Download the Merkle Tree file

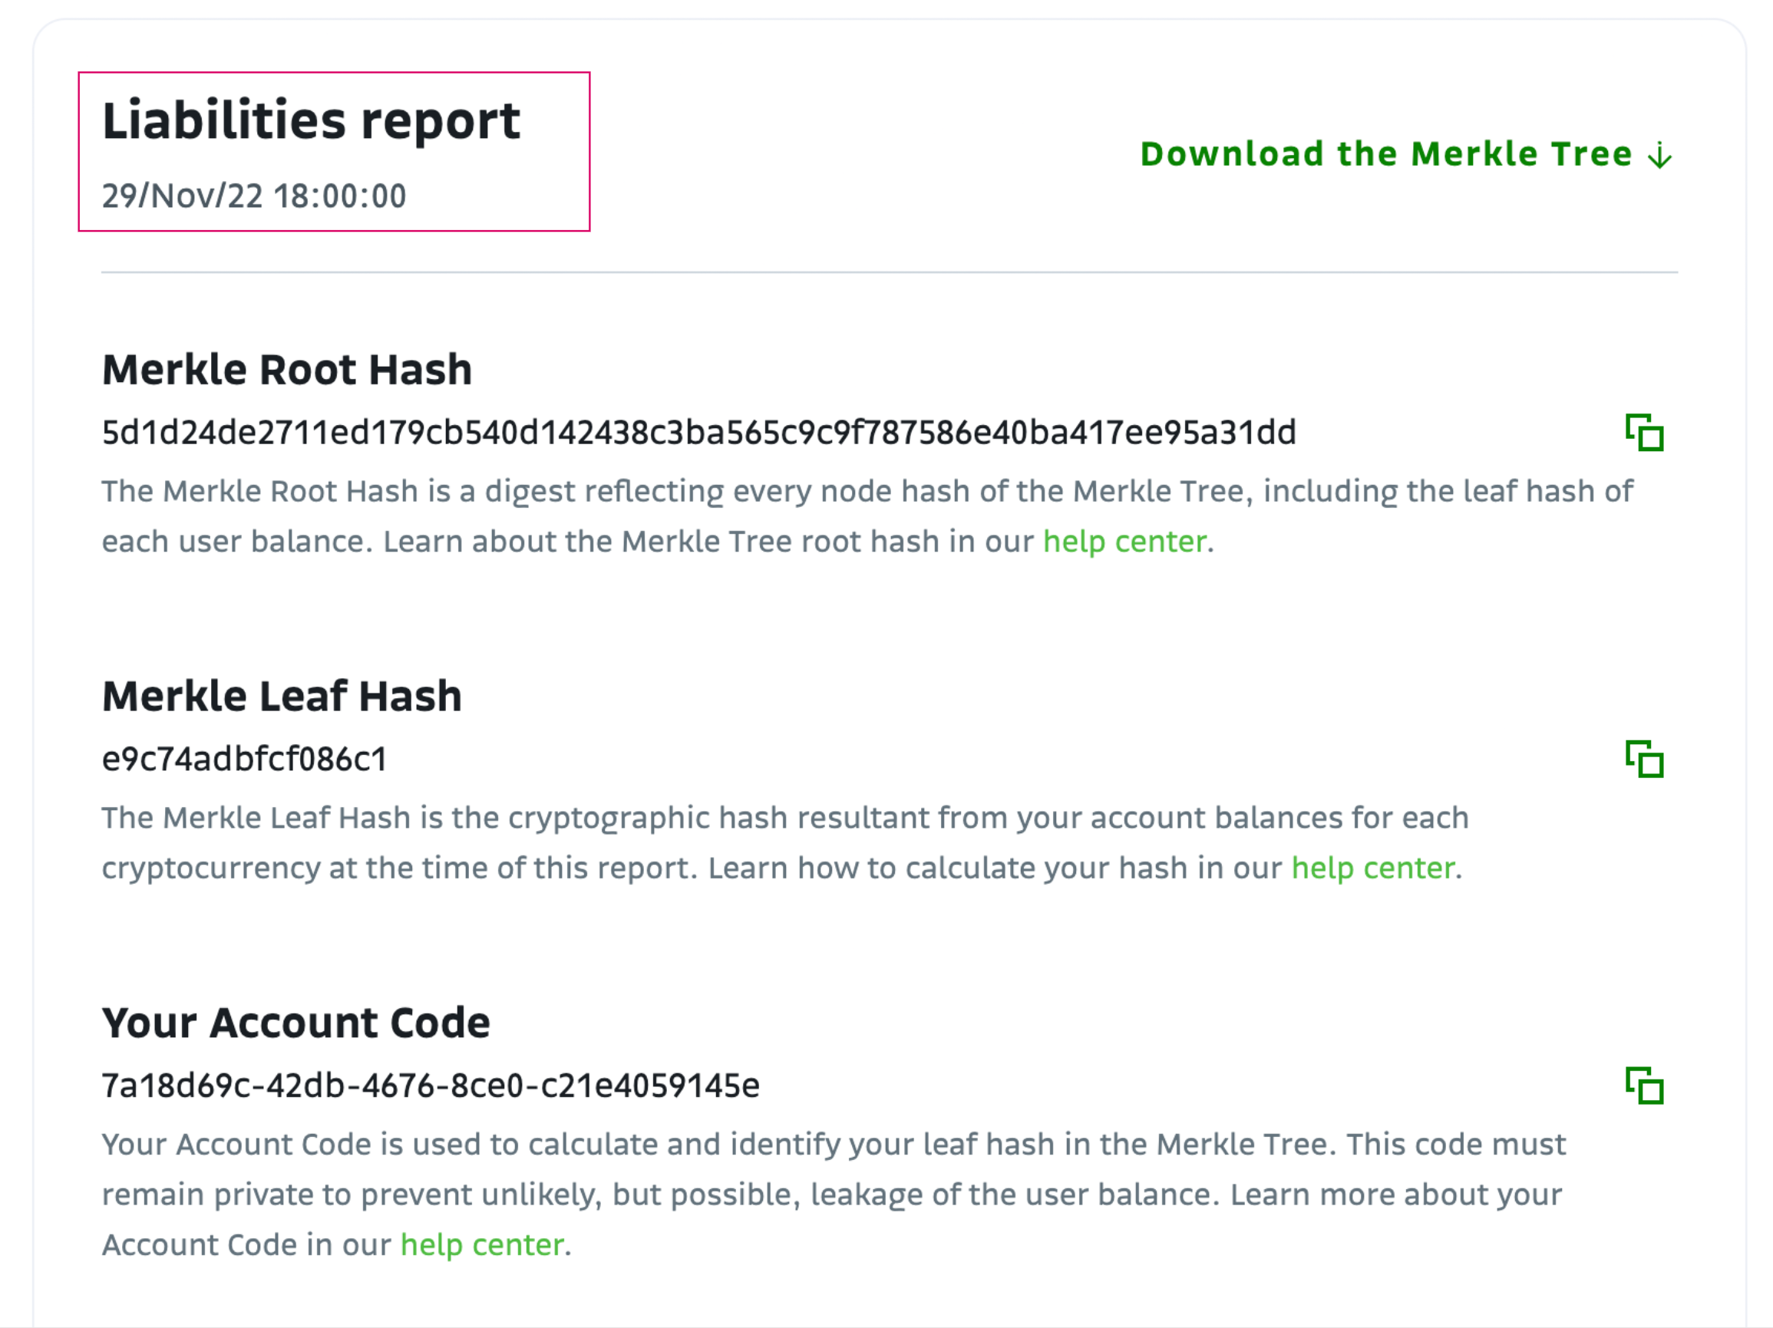pos(1406,153)
